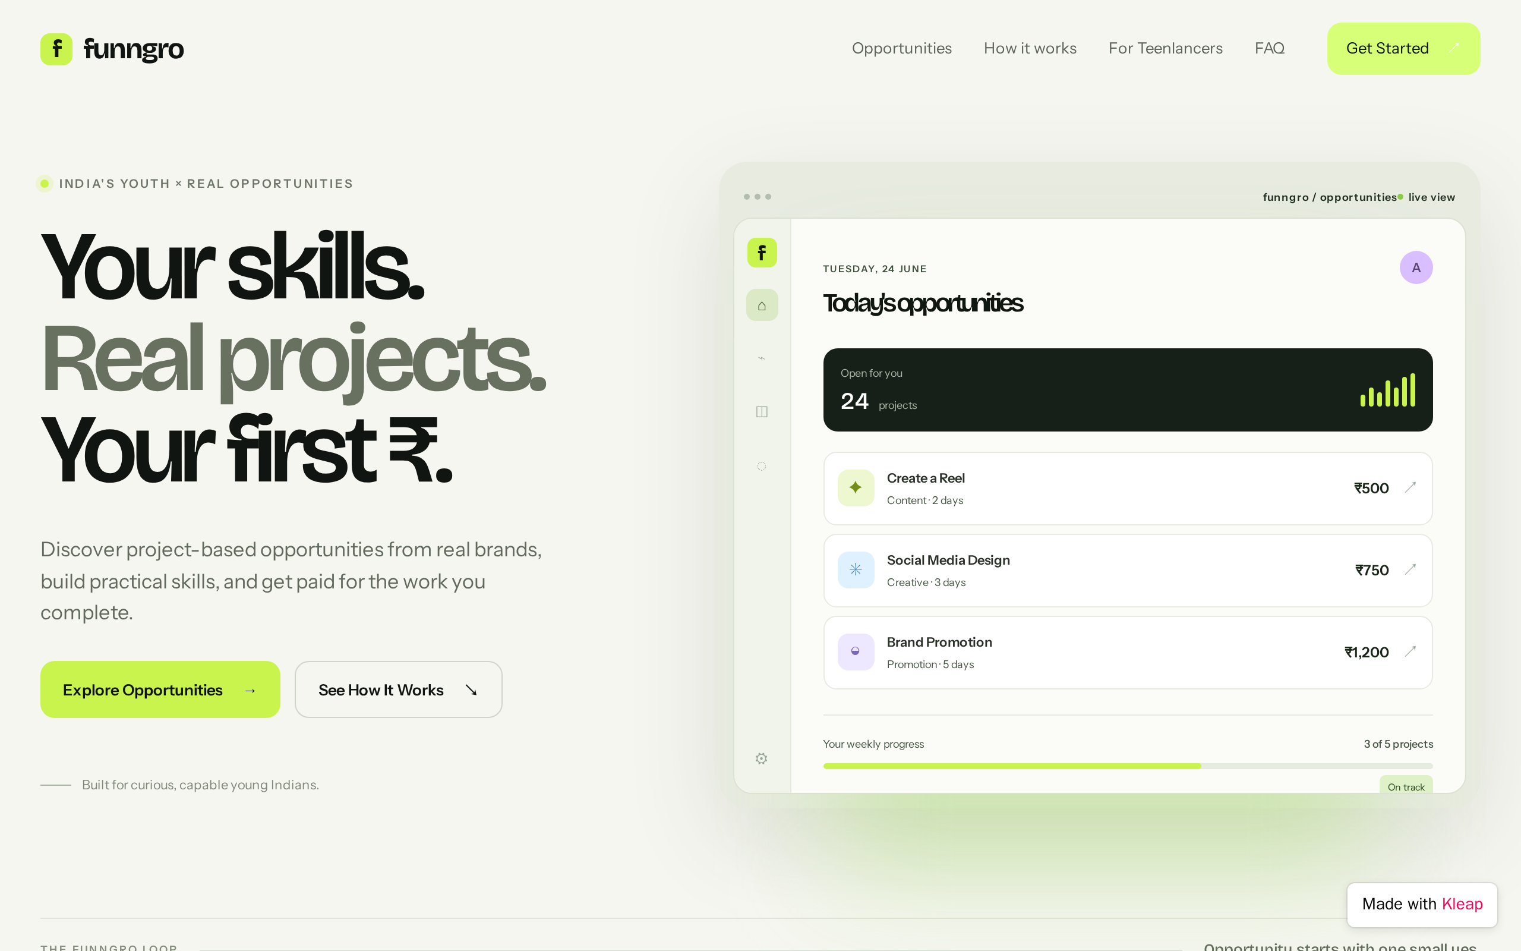Open the two-column layout icon in sidebar
The width and height of the screenshot is (1521, 951).
coord(762,412)
